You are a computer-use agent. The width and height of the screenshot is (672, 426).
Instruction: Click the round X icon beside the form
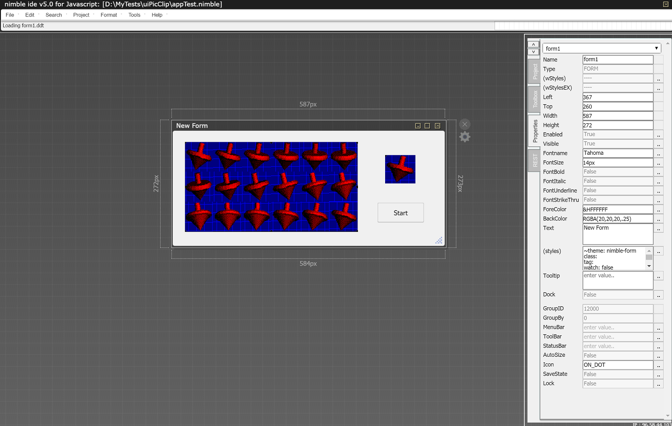(x=465, y=124)
